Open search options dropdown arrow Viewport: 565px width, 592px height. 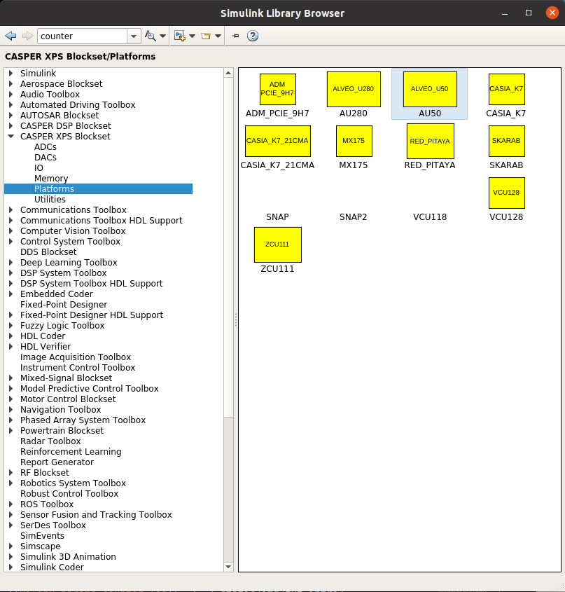[162, 36]
